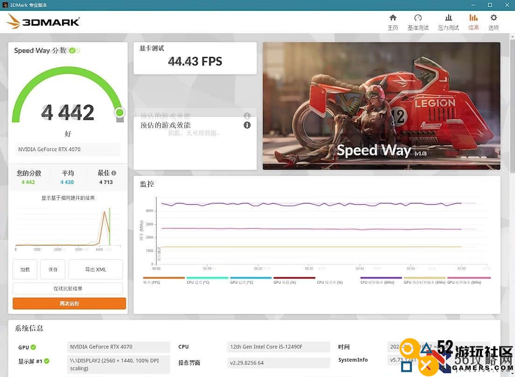
Task: Click the 3DMark title bar app icon
Action: click(x=5, y=5)
